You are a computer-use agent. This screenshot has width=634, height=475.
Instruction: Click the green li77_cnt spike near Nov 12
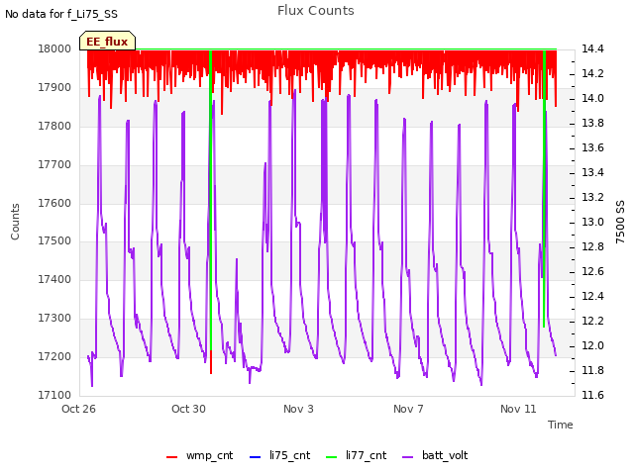[544, 190]
